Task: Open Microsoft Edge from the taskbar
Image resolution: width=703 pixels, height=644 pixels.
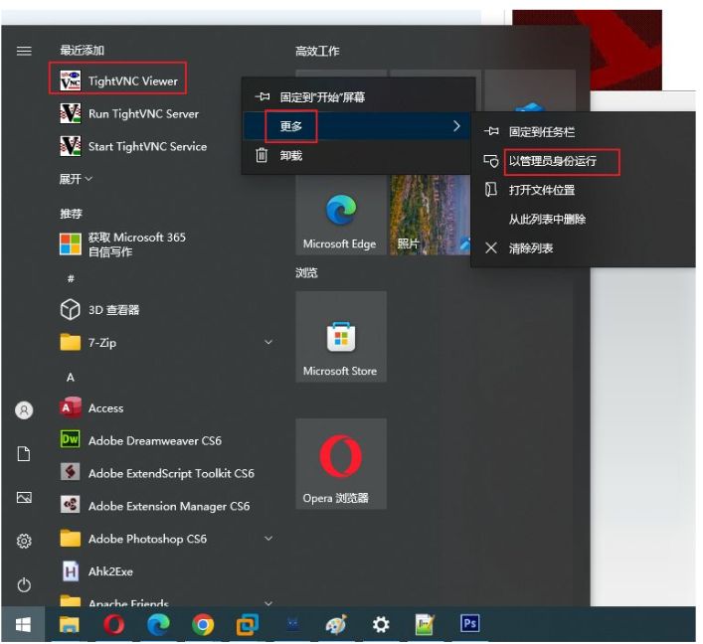Action: pyautogui.click(x=158, y=624)
